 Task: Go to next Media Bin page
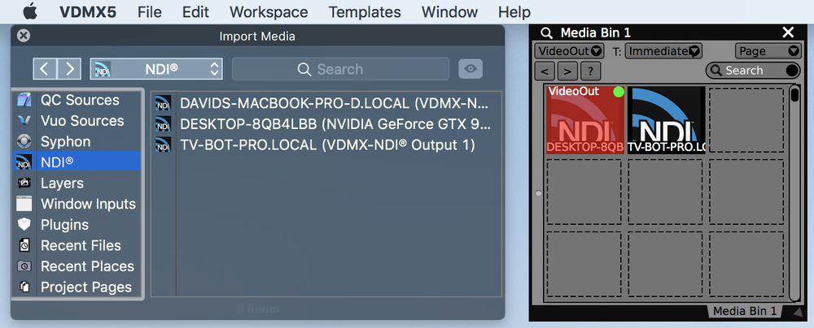(x=567, y=71)
